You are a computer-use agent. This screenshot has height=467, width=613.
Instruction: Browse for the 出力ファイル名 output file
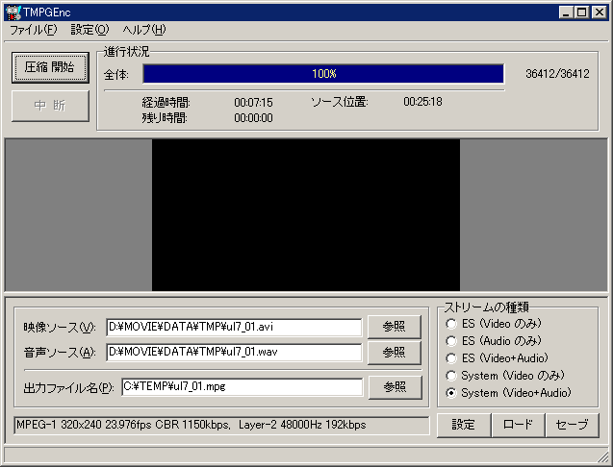tap(395, 387)
